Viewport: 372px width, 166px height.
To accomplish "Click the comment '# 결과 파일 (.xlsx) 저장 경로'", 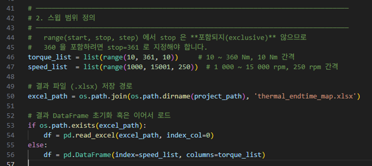I will tap(80, 87).
